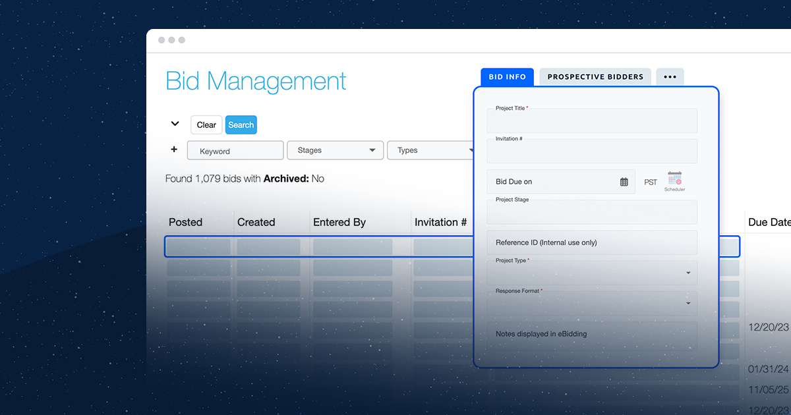Image resolution: width=791 pixels, height=415 pixels.
Task: Click the plus icon to add a filter
Action: point(173,150)
